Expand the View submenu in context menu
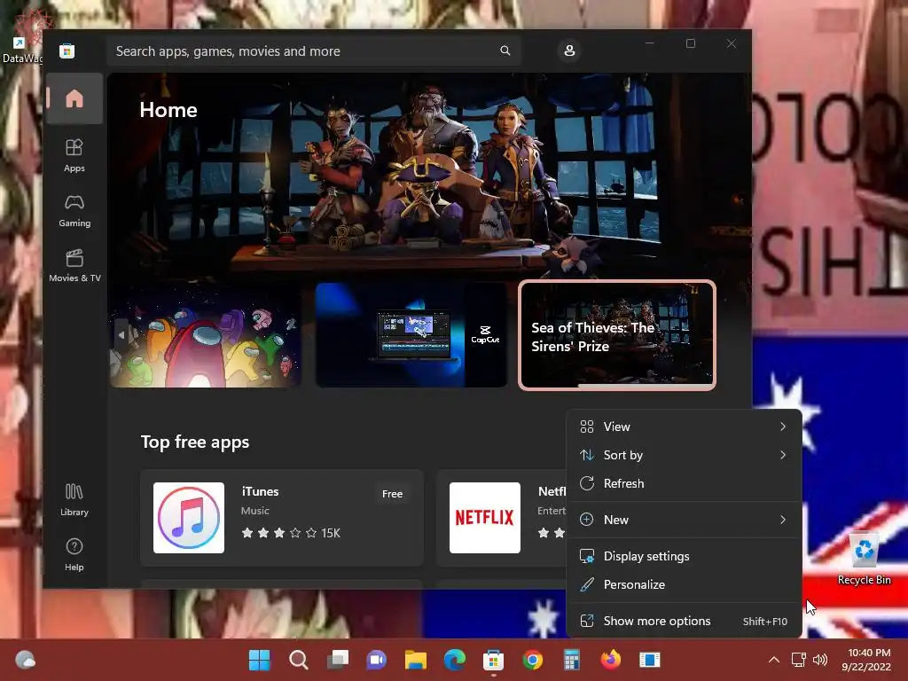 (x=684, y=427)
